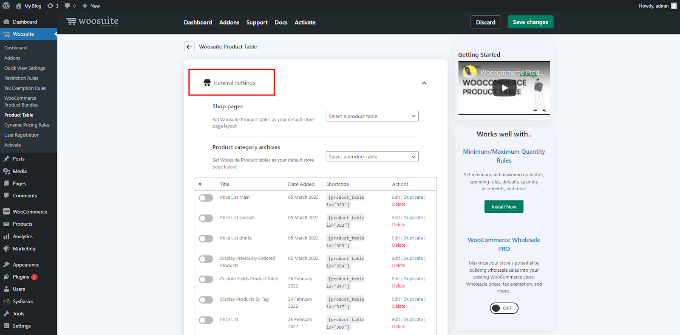Click the WordPress logo icon in admin bar
The width and height of the screenshot is (680, 335).
[x=6, y=6]
